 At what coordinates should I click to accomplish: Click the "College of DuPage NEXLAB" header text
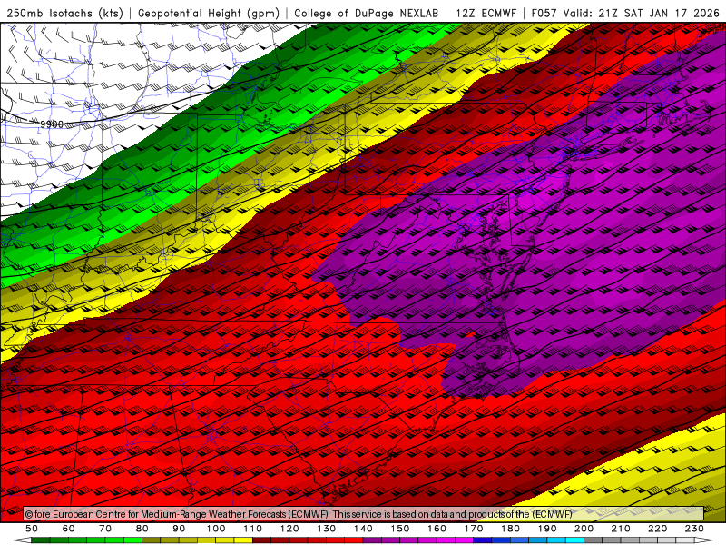(x=367, y=13)
